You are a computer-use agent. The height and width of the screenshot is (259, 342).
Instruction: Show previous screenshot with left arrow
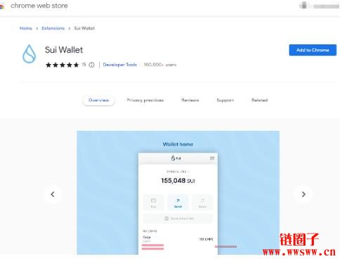pyautogui.click(x=53, y=194)
